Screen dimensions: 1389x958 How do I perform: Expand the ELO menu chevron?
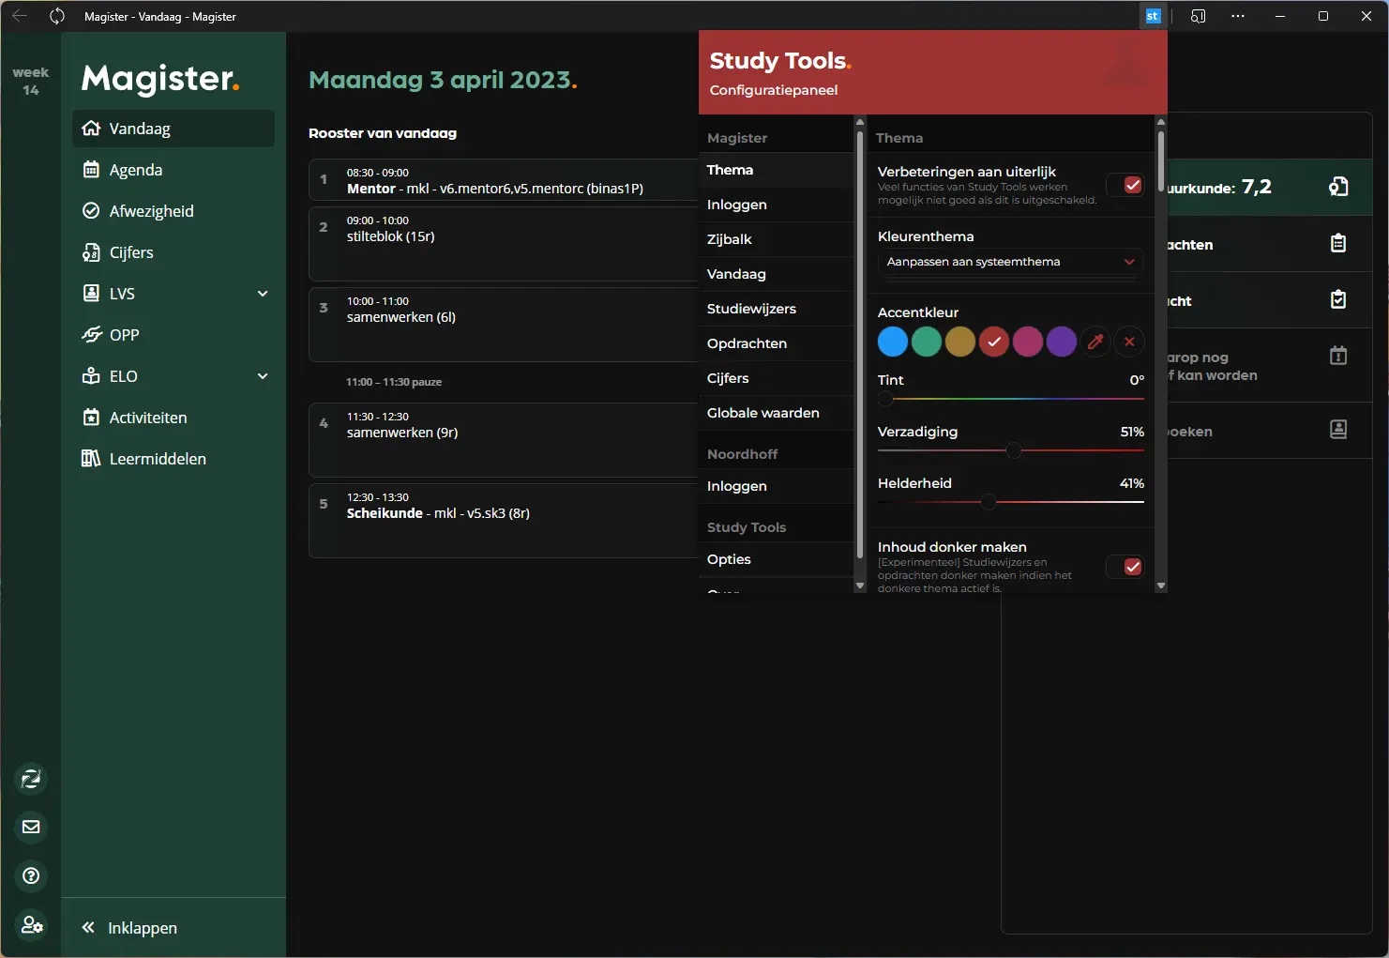263,376
